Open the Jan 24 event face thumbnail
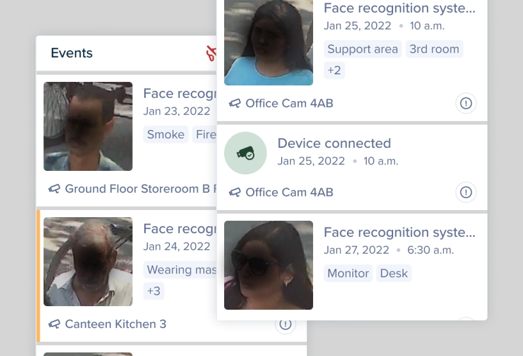This screenshot has width=523, height=356. coord(88,262)
